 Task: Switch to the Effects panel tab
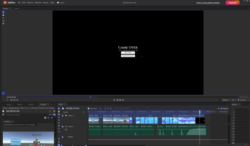pyautogui.click(x=31, y=104)
